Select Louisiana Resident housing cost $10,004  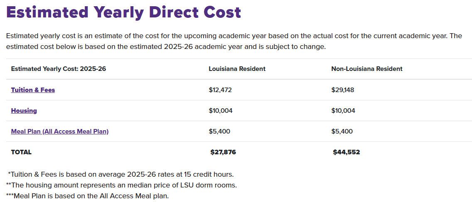(221, 111)
